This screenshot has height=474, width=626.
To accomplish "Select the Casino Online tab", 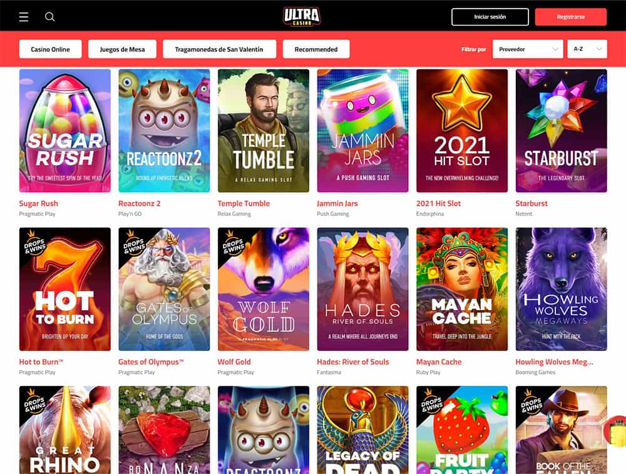I will (x=50, y=49).
